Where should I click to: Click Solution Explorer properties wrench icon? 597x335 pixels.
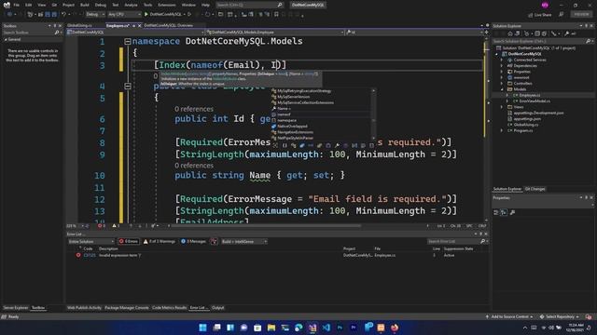pyautogui.click(x=567, y=33)
